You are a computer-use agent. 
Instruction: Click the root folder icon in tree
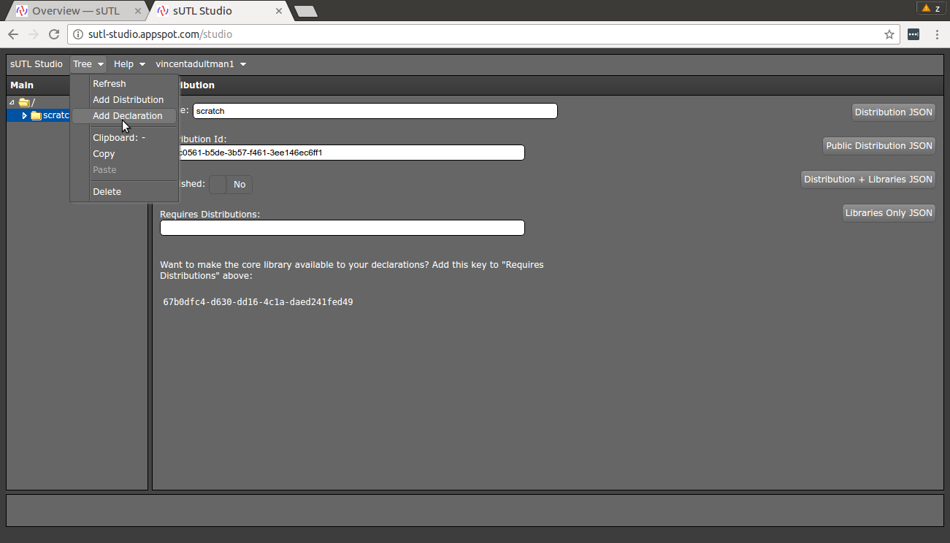click(23, 102)
